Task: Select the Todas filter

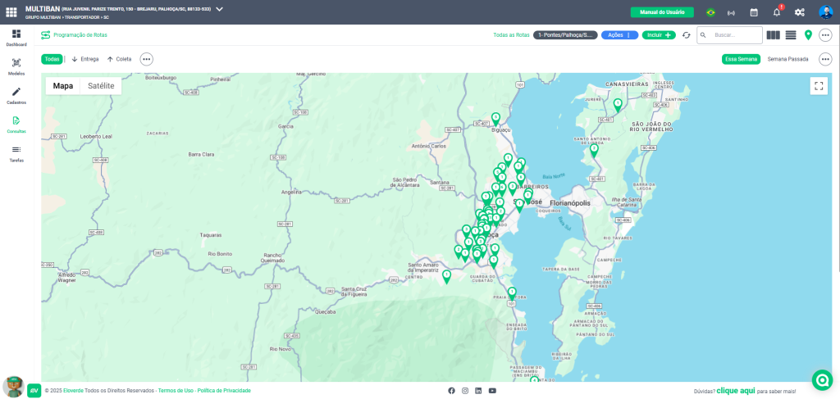Action: click(52, 59)
